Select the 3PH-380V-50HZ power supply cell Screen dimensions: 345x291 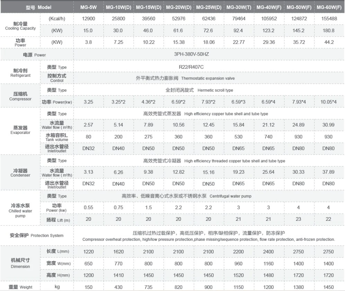click(192, 54)
